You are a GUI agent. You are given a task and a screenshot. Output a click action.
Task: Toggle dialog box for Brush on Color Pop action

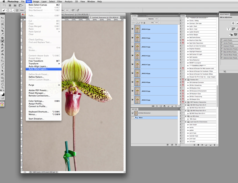click(x=183, y=40)
